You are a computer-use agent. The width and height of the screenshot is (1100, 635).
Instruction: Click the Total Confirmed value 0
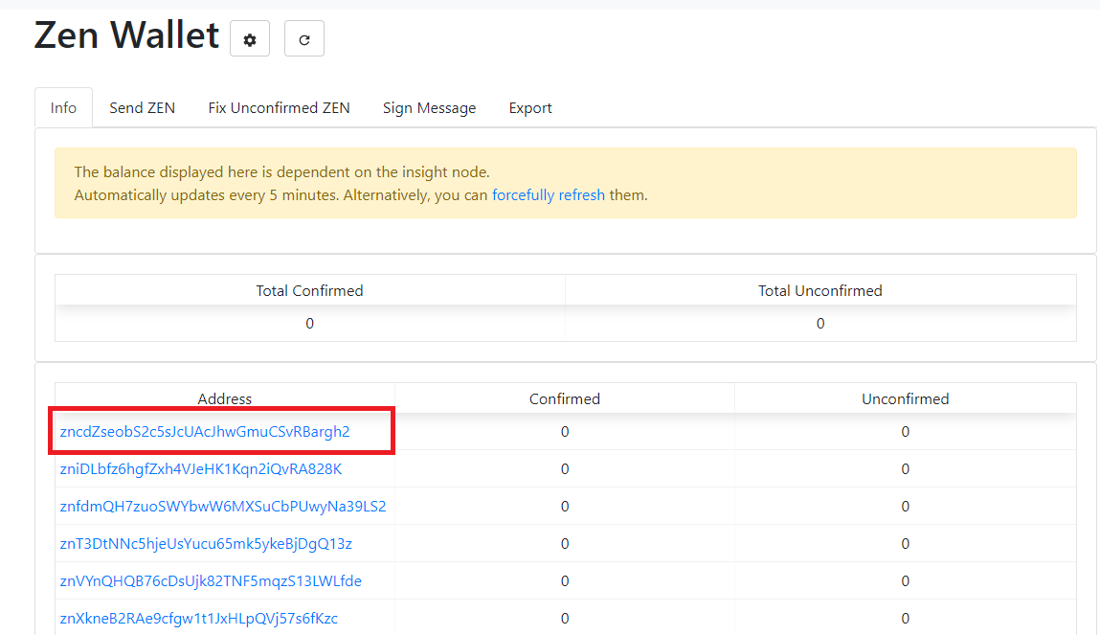click(x=309, y=324)
